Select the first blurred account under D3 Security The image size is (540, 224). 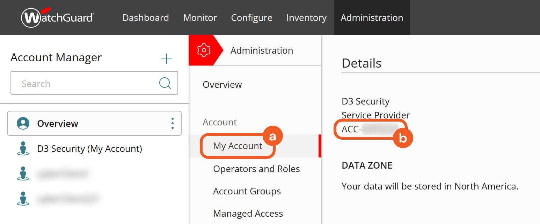[63, 173]
